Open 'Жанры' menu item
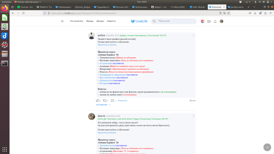This screenshot has width=274, height=154. (x=90, y=21)
